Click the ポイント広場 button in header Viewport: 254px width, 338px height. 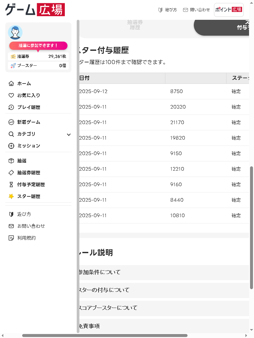point(229,10)
